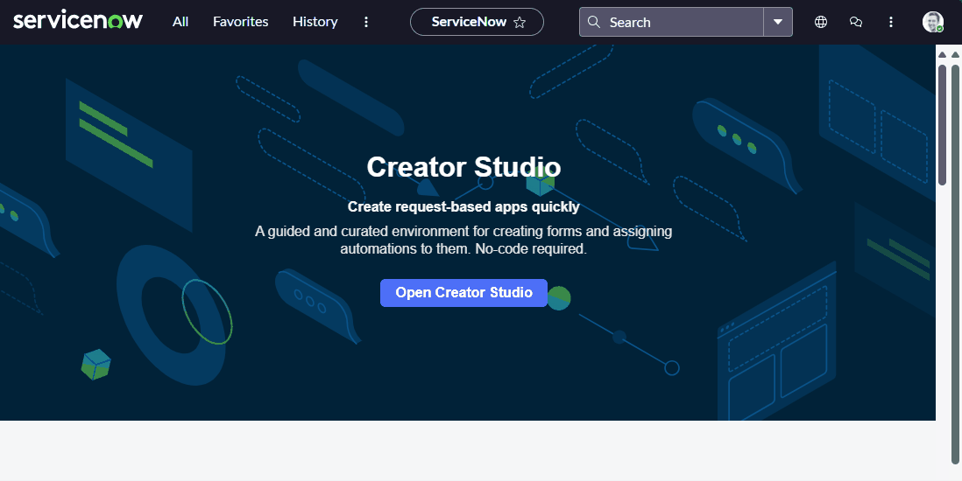Favorite this page with the star icon
Viewport: 962px width, 481px height.
tap(520, 23)
